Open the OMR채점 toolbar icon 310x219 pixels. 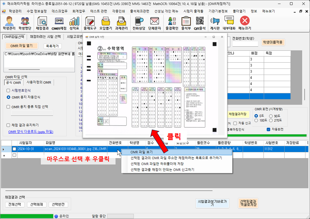(59, 23)
